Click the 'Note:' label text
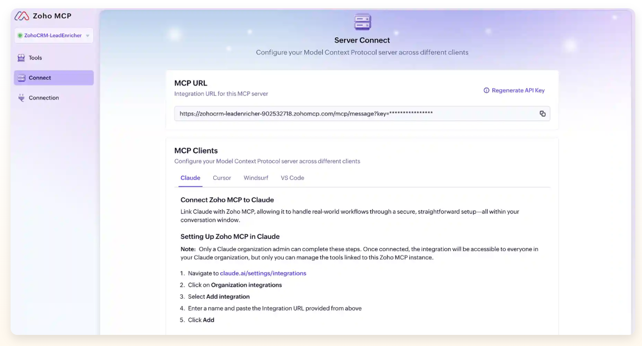The image size is (642, 346). click(188, 249)
